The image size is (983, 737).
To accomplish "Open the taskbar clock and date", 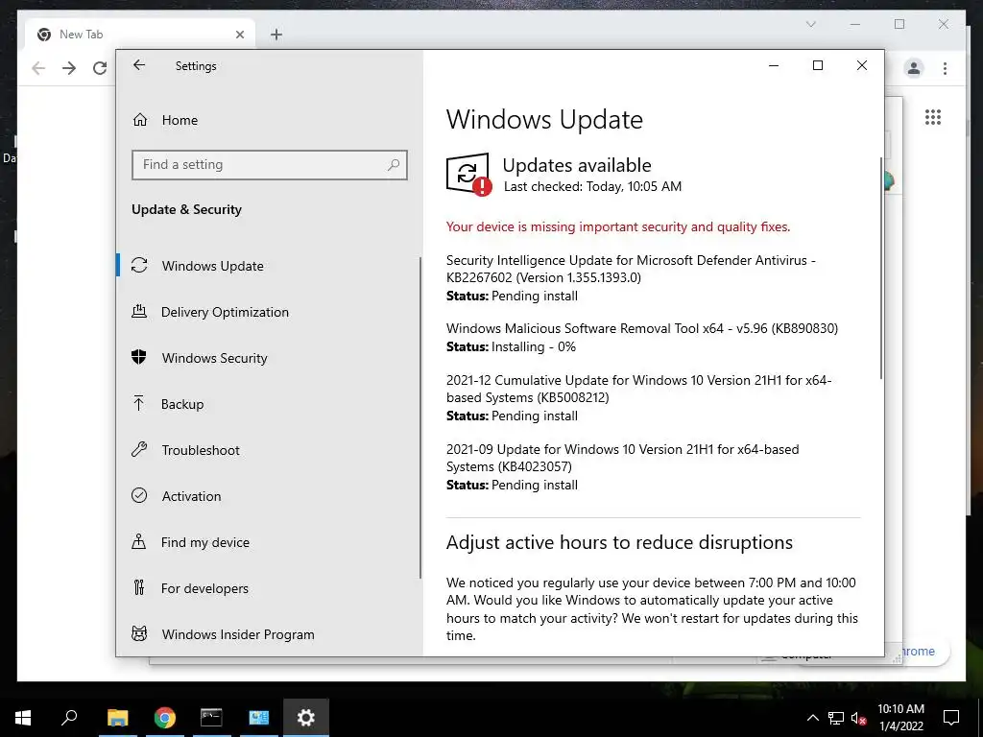I will point(900,718).
